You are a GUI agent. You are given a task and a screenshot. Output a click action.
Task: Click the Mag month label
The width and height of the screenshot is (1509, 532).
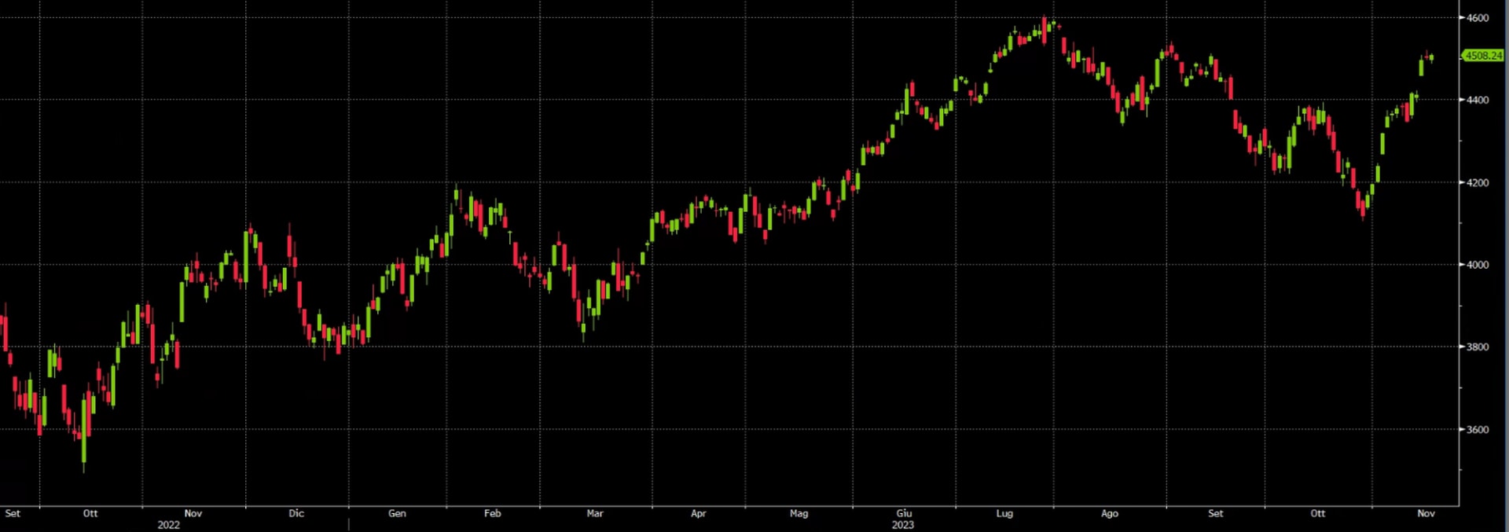(x=799, y=513)
